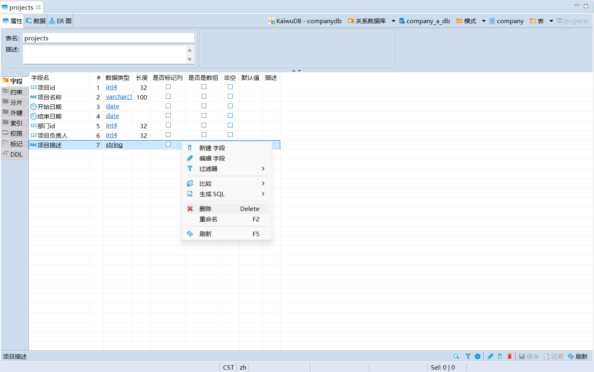594x372 pixels.
Task: Click the new column icon in bottom toolbar
Action: (500, 356)
